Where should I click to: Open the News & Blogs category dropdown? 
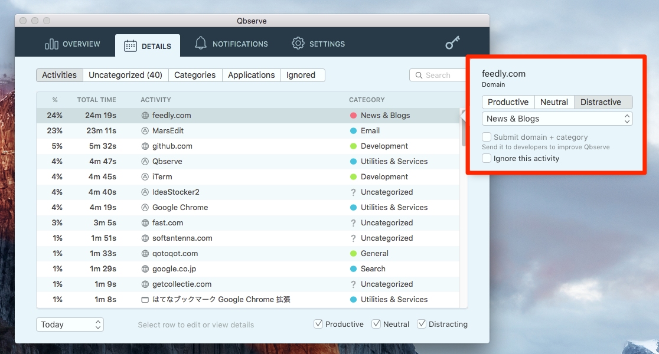pos(557,119)
